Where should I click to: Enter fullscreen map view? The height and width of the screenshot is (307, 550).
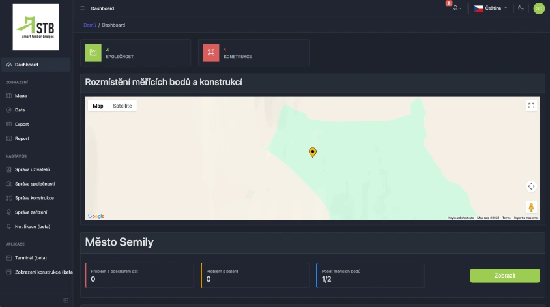point(531,106)
